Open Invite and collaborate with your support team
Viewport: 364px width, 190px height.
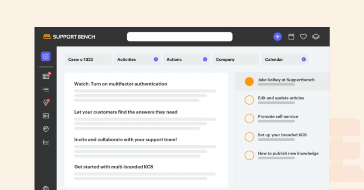[x=126, y=140]
